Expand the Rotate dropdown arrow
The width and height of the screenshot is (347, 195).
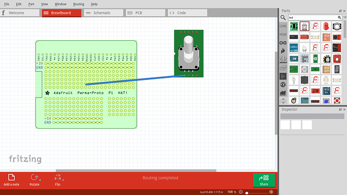pos(40,180)
